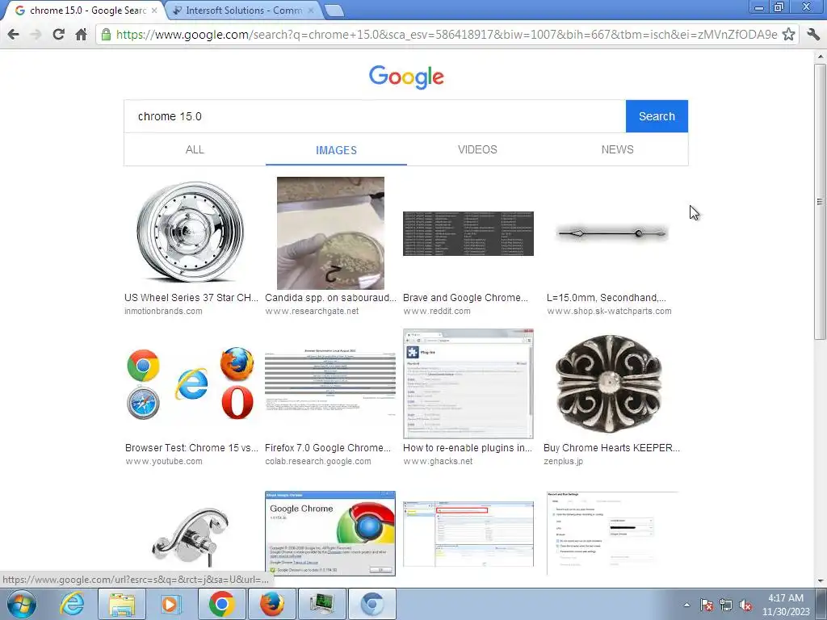Select the chrome 15.0 Google Search tab
This screenshot has height=620, width=827.
(87, 10)
